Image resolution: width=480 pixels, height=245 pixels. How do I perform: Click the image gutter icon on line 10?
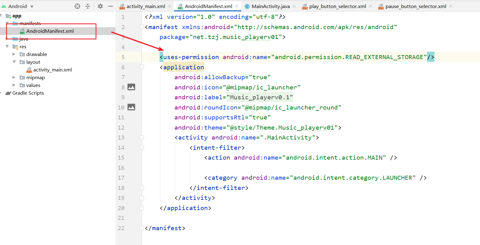pyautogui.click(x=131, y=107)
